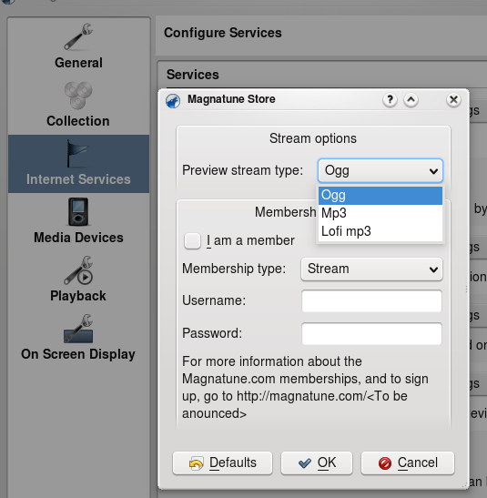Open the On Screen Display icon

pyautogui.click(x=78, y=329)
